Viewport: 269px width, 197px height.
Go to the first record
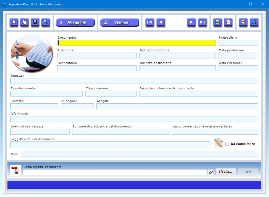(x=150, y=22)
